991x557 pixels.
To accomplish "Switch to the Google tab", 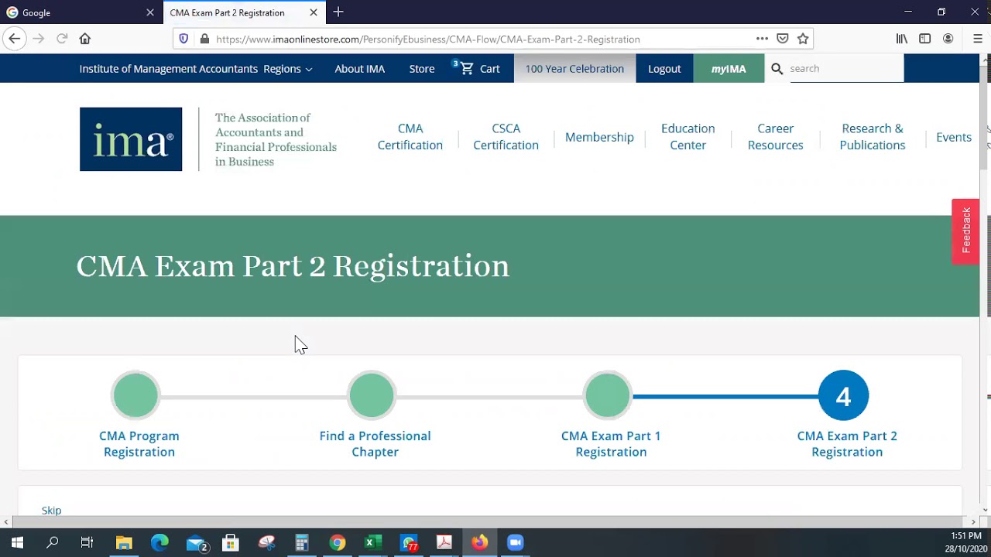I will click(x=81, y=12).
